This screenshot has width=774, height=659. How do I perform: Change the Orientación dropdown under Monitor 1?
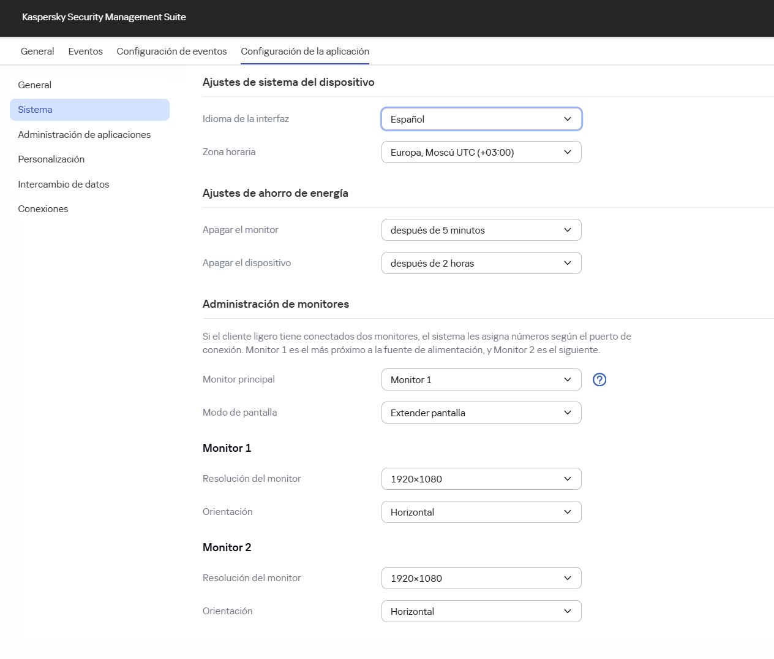click(481, 512)
